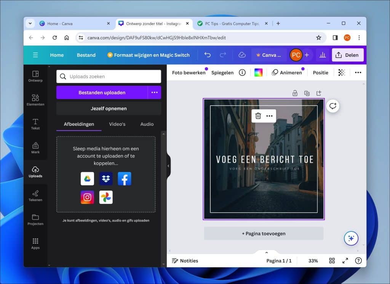Connect Google Photos account
Image resolution: width=390 pixels, height=284 pixels.
[x=106, y=197]
